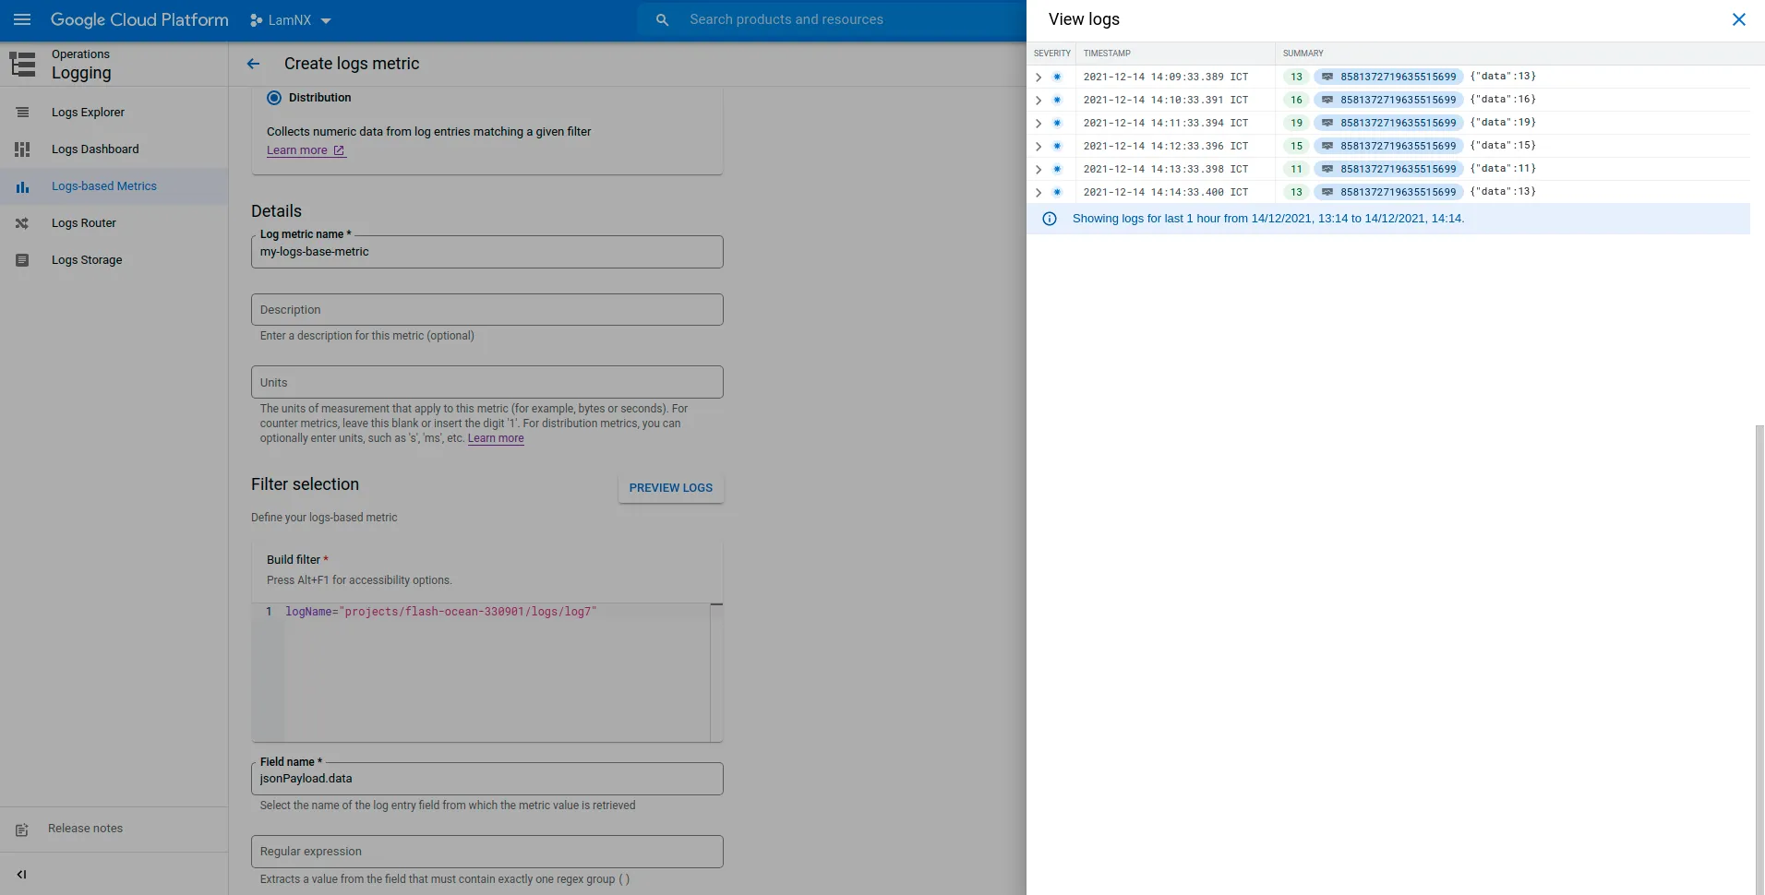The height and width of the screenshot is (895, 1765).
Task: Expand the 14:14:33.400 log entry
Action: click(1039, 192)
